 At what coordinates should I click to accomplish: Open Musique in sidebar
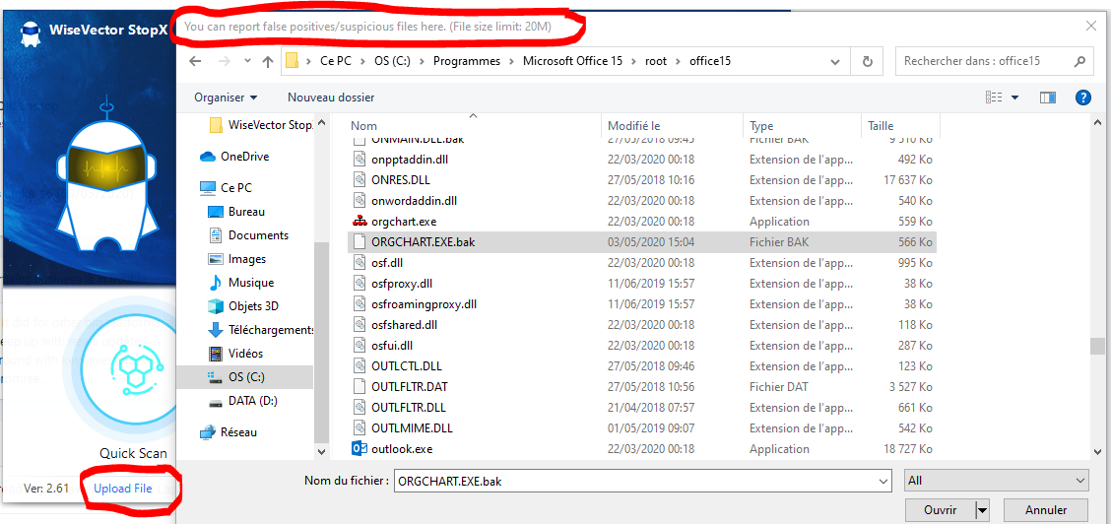pos(241,283)
